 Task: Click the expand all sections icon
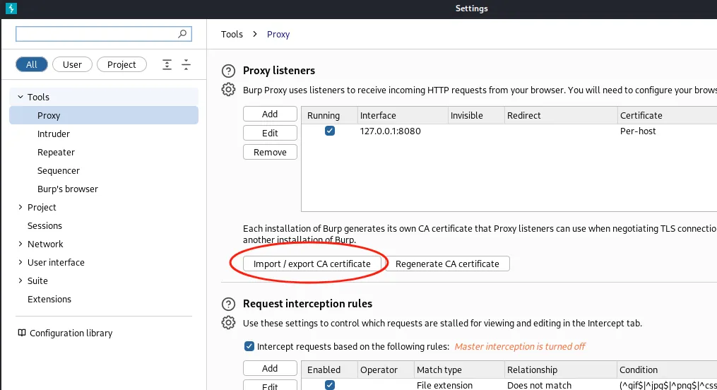tap(167, 64)
